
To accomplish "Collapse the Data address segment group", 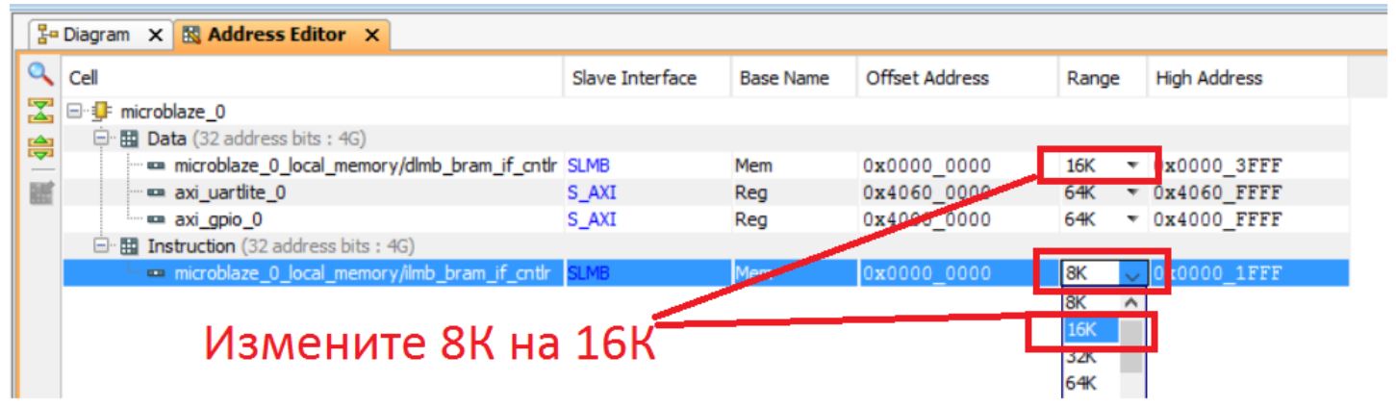I will pyautogui.click(x=103, y=139).
